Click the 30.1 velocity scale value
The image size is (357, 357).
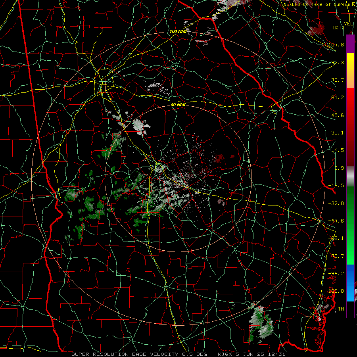[338, 133]
